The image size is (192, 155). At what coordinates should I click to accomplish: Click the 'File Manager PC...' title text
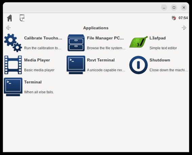pyautogui.click(x=105, y=38)
